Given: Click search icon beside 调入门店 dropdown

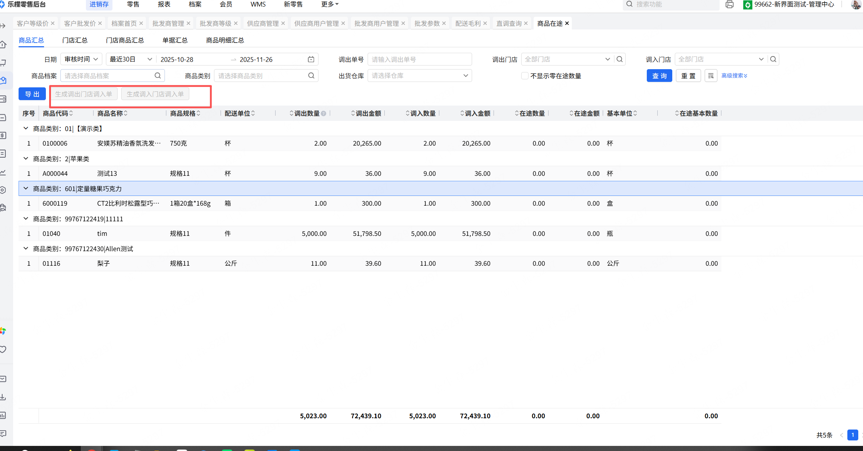Looking at the screenshot, I should point(773,59).
